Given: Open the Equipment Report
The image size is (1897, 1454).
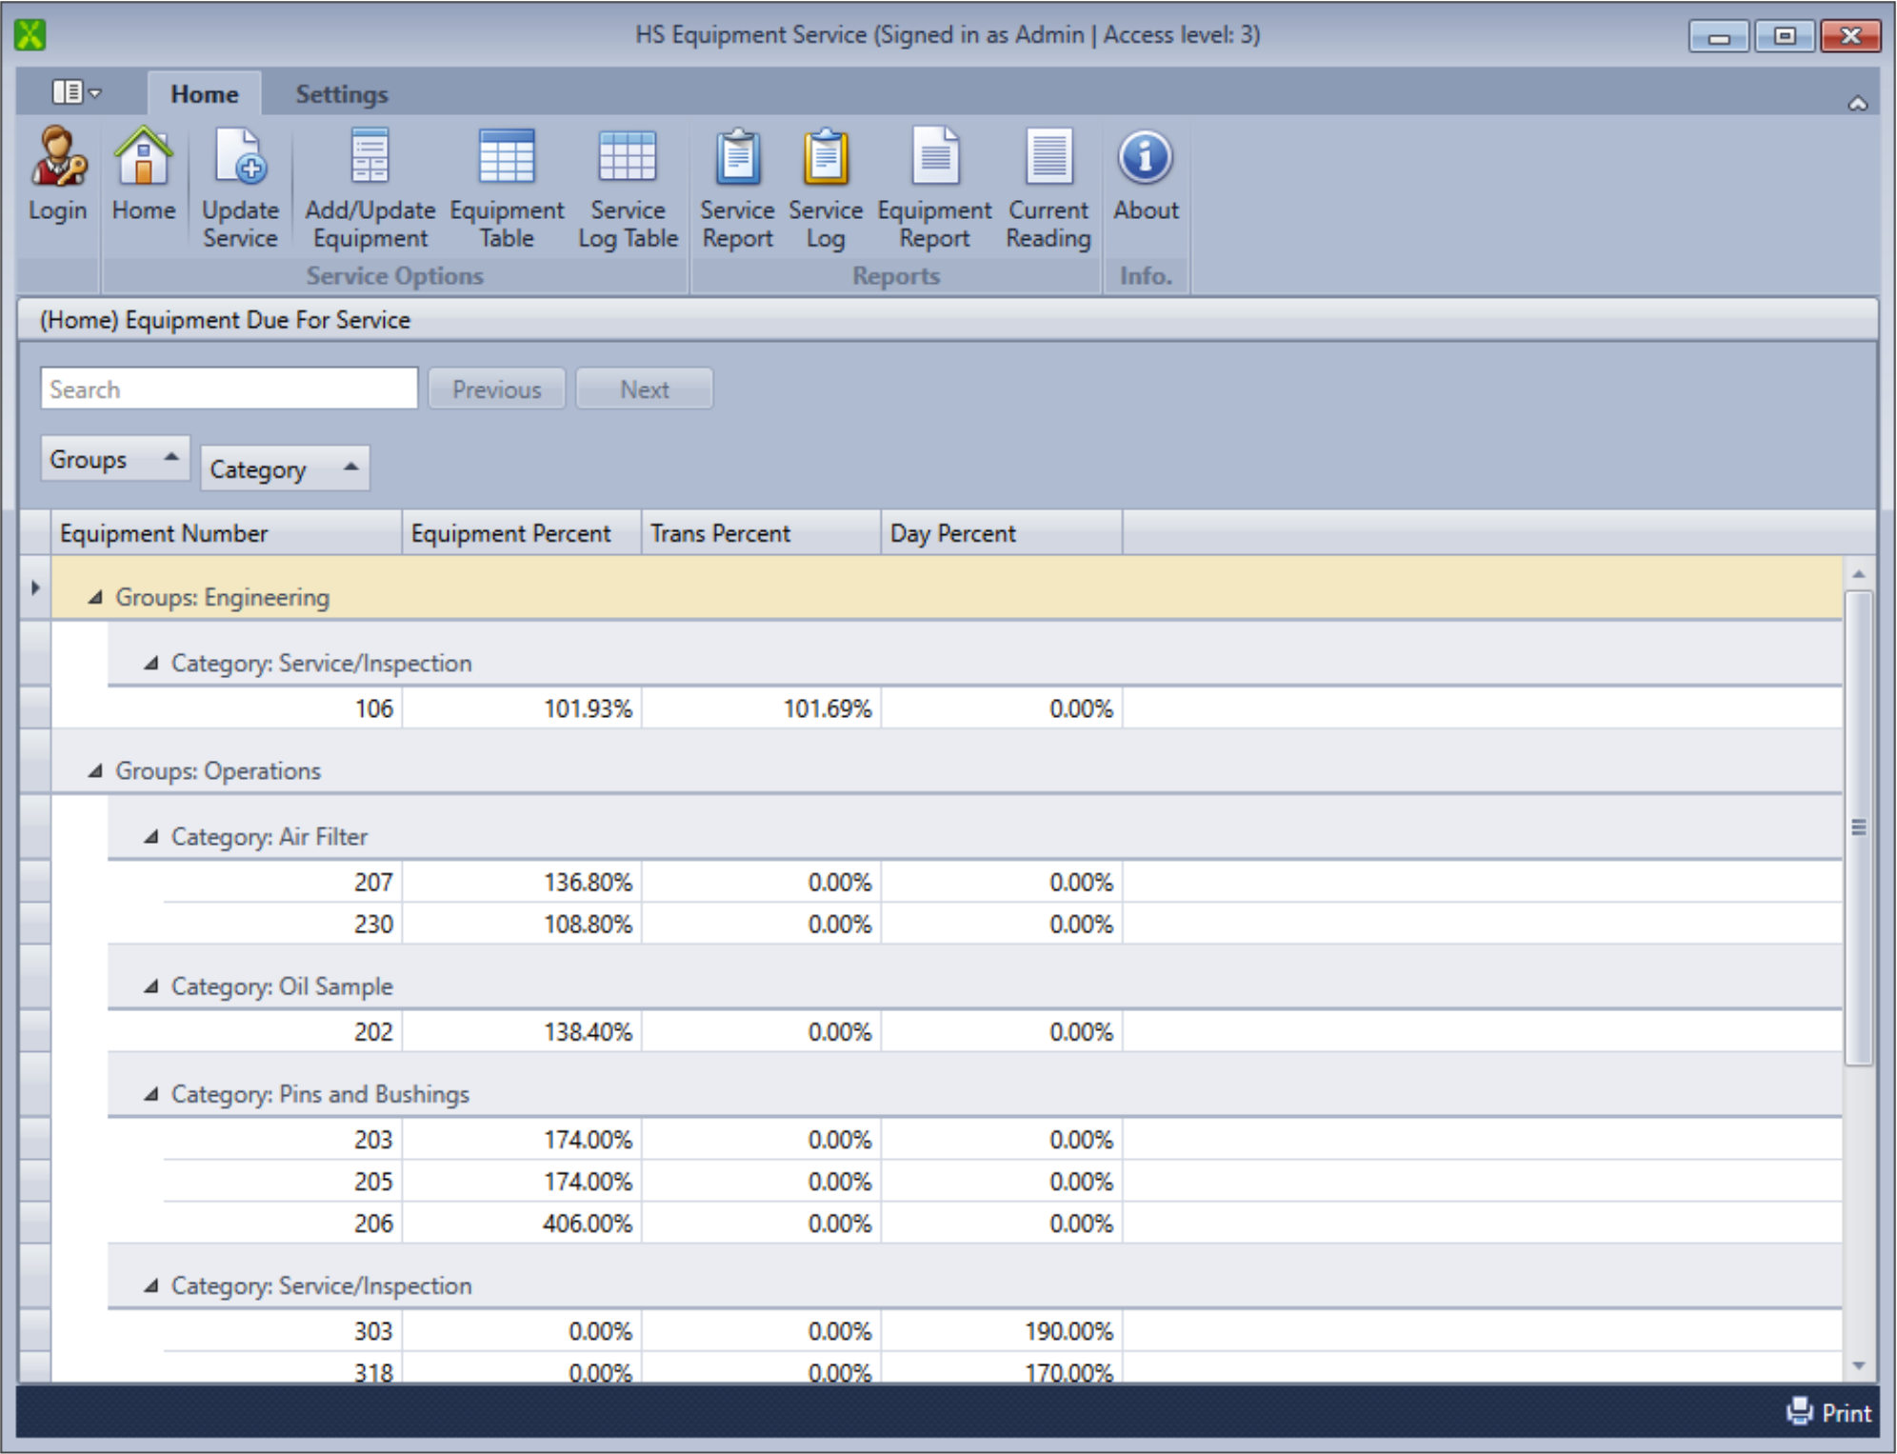Looking at the screenshot, I should (x=934, y=189).
